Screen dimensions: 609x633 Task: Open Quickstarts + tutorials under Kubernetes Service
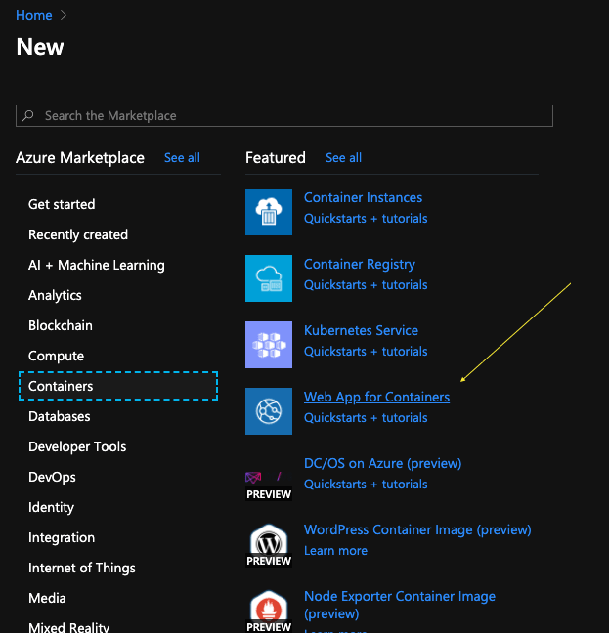click(366, 352)
